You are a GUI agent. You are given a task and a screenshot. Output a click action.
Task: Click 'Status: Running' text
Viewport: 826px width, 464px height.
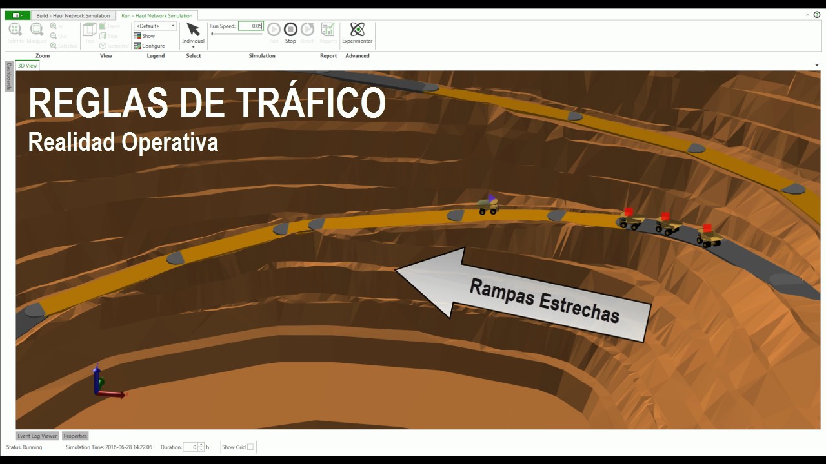[x=24, y=447]
